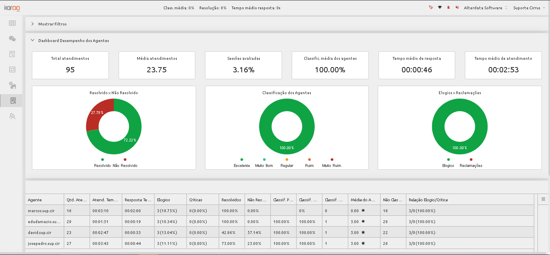Open the table columns hamburger menu

[x=544, y=199]
